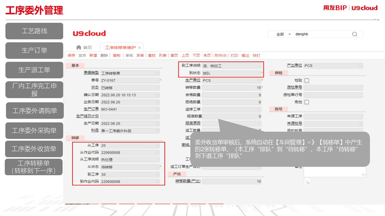Open the 到状态 排队 dropdown
Image resolution: width=385 pixels, height=216 pixels.
[x=259, y=73]
